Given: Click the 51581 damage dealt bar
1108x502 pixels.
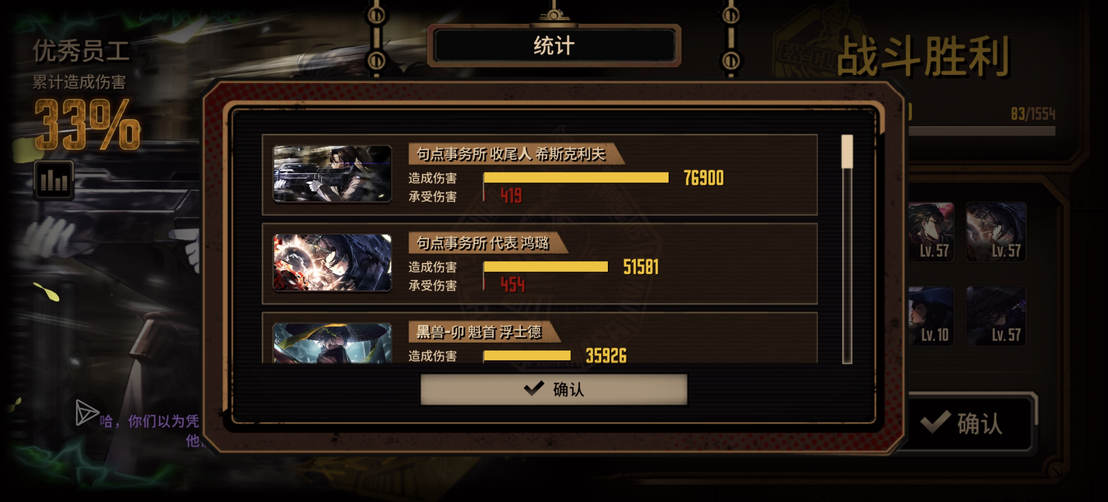Looking at the screenshot, I should click(x=545, y=267).
